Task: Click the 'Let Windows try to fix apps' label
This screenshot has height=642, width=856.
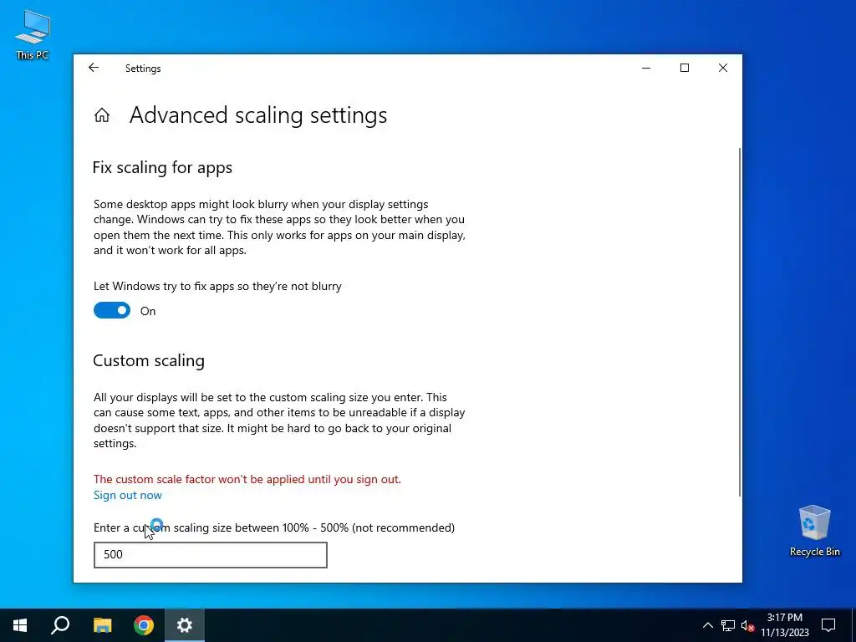Action: 217,286
